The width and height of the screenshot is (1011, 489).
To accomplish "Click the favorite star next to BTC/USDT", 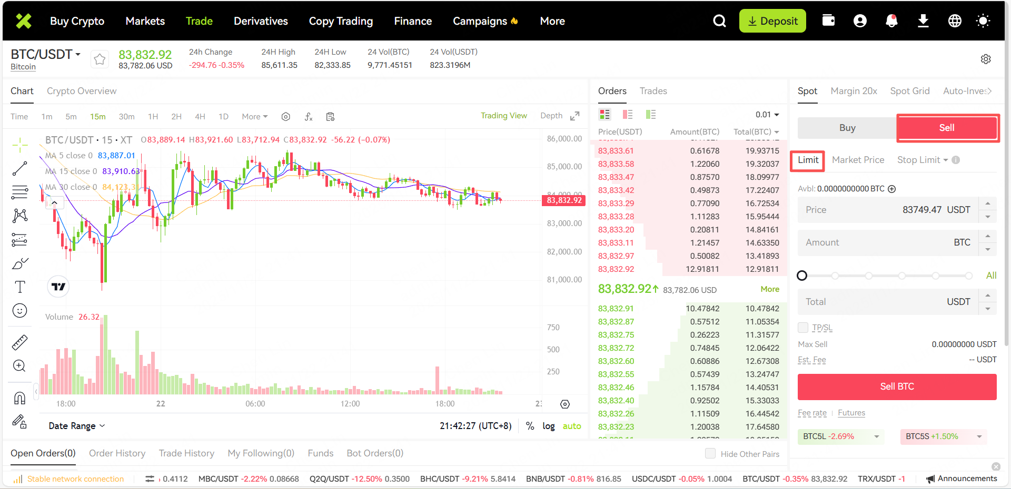I will pyautogui.click(x=100, y=59).
